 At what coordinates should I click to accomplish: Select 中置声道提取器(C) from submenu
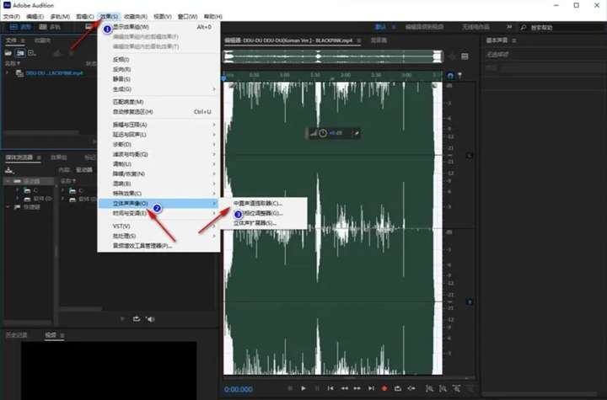[258, 203]
